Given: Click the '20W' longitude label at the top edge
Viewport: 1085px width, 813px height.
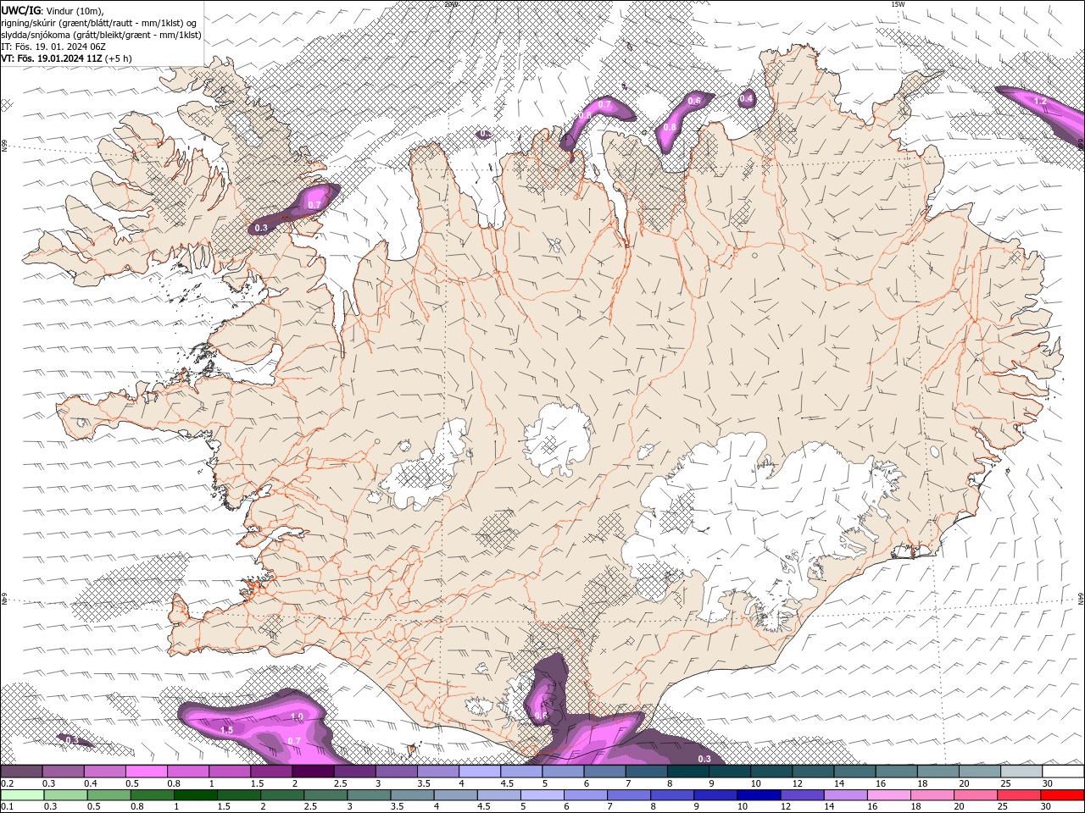Looking at the screenshot, I should click(x=451, y=4).
